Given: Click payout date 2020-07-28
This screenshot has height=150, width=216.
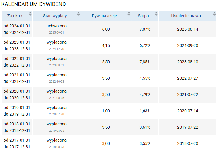Looking at the screenshot, I should (x=56, y=114).
